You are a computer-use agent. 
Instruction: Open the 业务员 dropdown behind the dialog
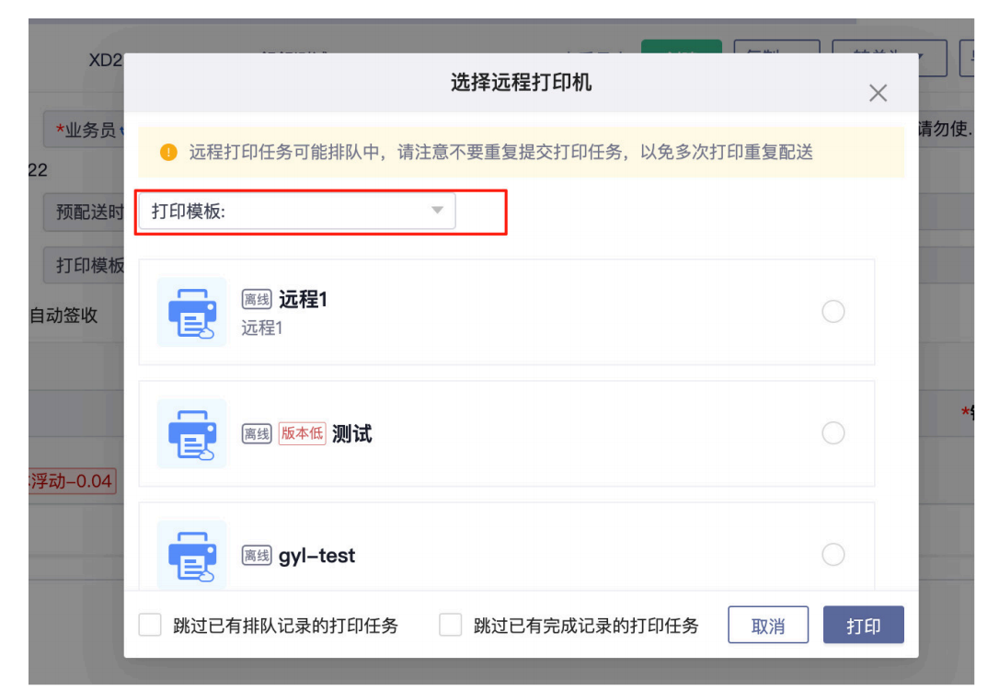pyautogui.click(x=85, y=132)
